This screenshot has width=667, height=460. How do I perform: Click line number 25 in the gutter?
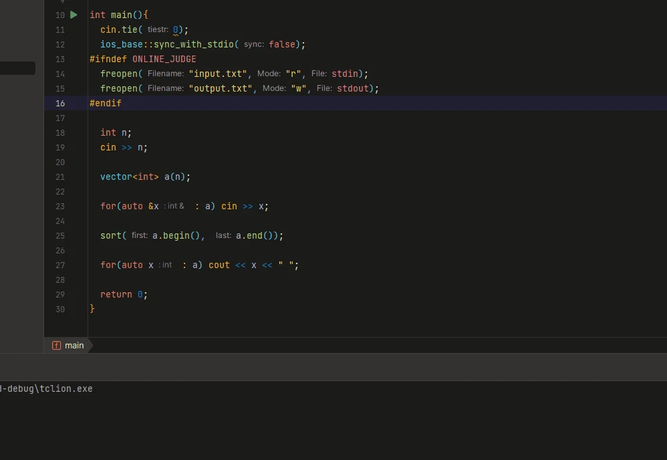tap(60, 236)
